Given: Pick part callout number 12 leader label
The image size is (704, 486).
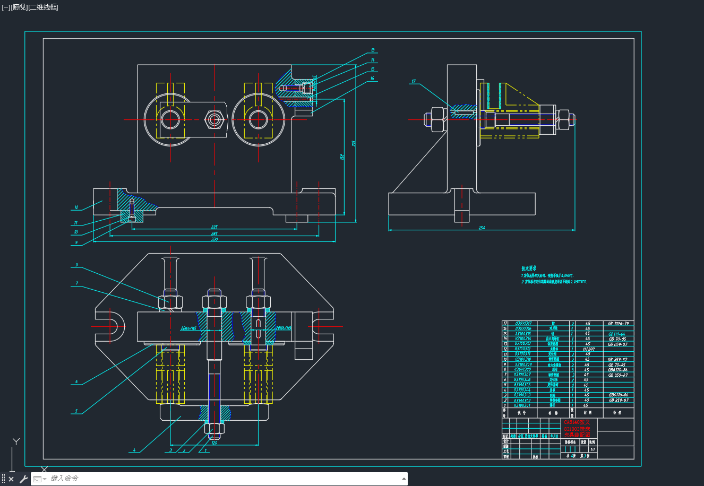Looking at the screenshot, I should [76, 207].
